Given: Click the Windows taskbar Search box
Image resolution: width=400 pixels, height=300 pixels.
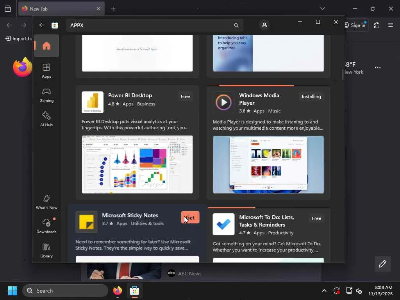Looking at the screenshot, I should (x=65, y=291).
